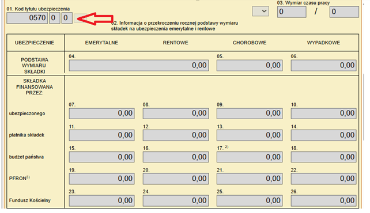This screenshot has width=370, height=213.
Task: Select field 23 Fundusz Kościelny emerytalne
Action: pyautogui.click(x=101, y=200)
